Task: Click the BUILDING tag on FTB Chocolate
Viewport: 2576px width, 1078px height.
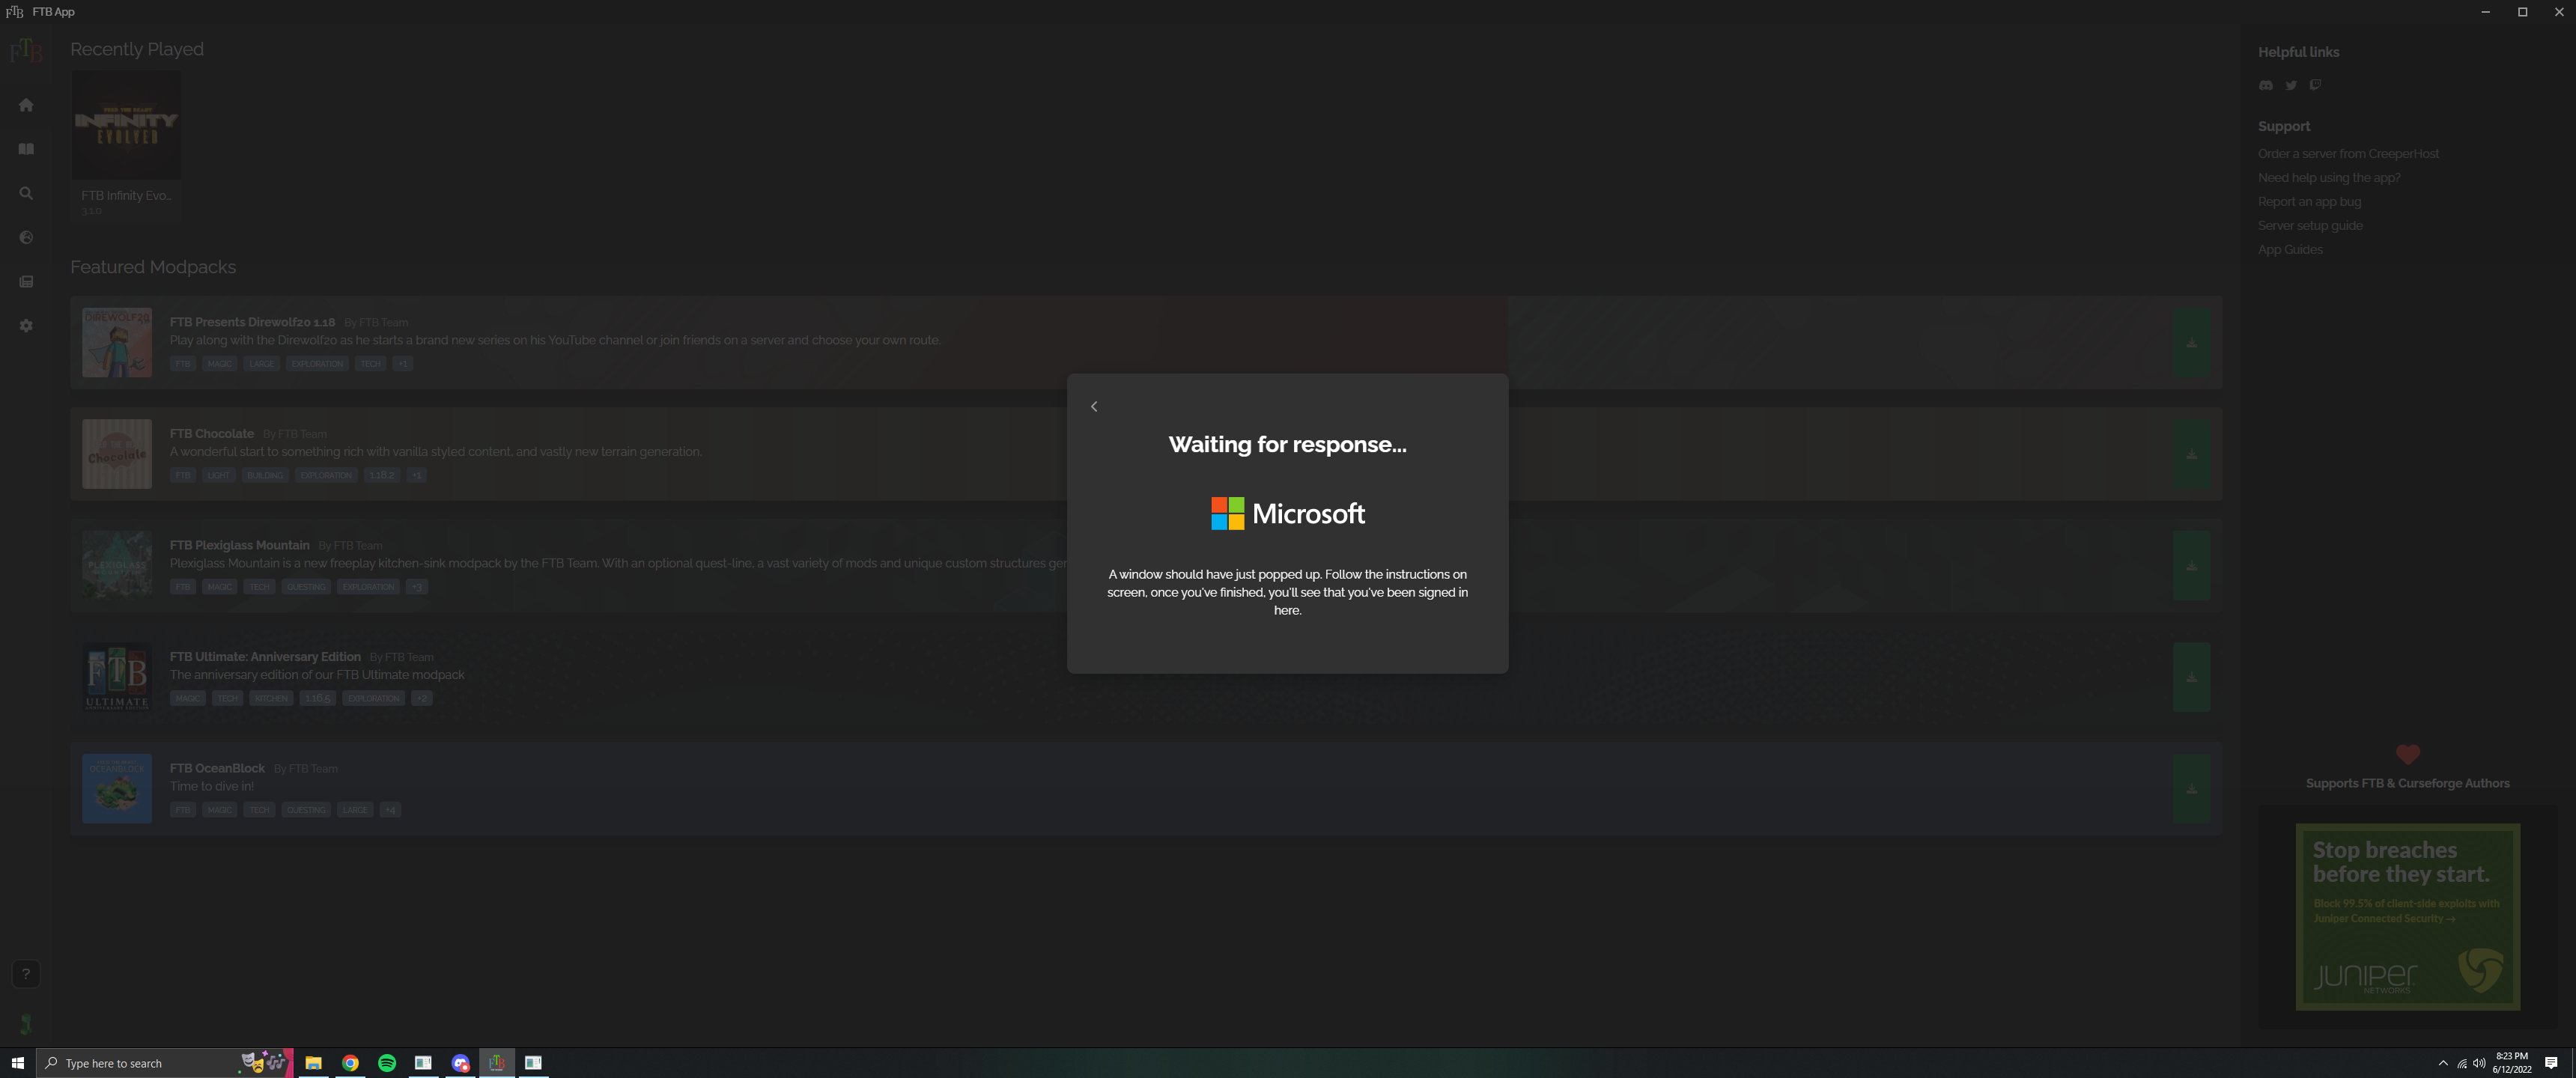Action: [265, 475]
